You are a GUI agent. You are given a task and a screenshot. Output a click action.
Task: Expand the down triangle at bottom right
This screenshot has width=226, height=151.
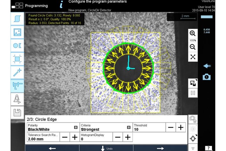193,148
